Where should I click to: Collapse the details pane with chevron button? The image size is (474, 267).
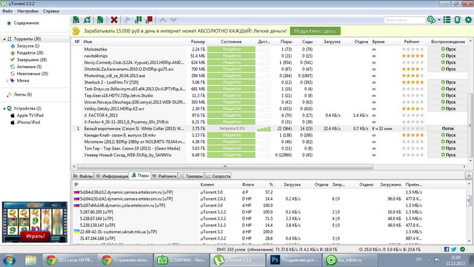click(x=469, y=176)
